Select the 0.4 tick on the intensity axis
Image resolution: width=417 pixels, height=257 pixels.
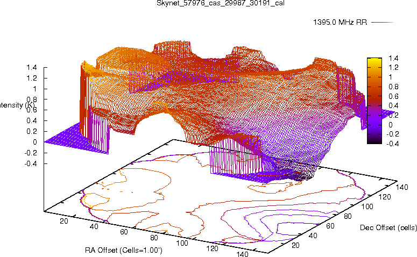pos(31,120)
